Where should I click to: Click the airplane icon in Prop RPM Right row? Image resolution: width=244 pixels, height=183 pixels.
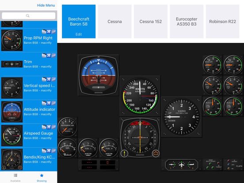[x=49, y=31]
